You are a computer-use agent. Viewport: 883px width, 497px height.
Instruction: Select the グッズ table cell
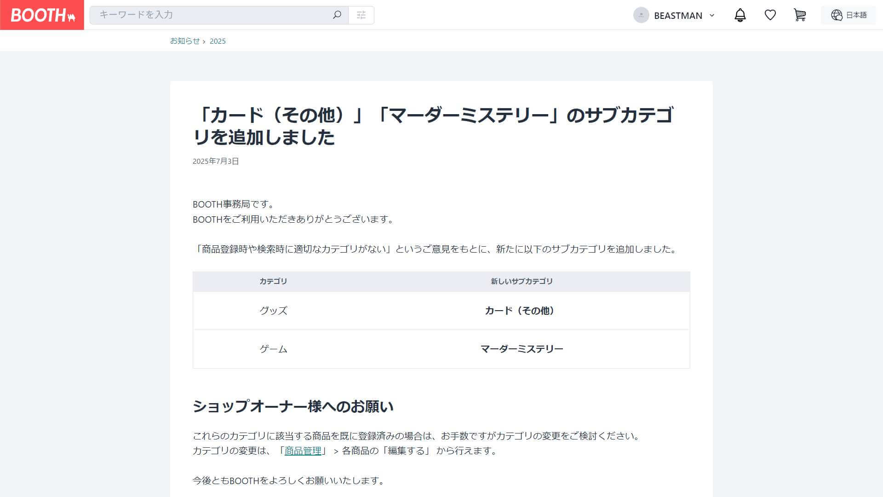click(x=273, y=311)
